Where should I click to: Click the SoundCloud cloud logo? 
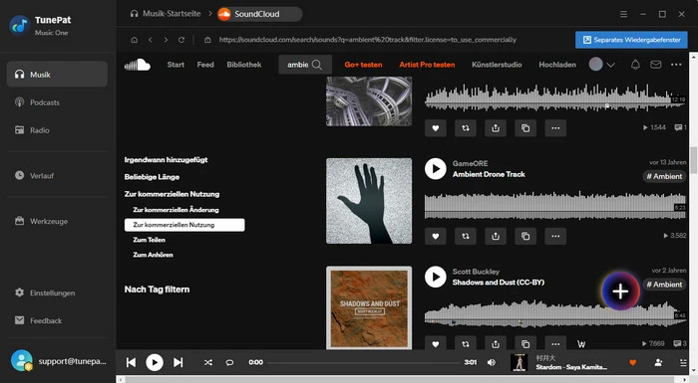(x=138, y=65)
